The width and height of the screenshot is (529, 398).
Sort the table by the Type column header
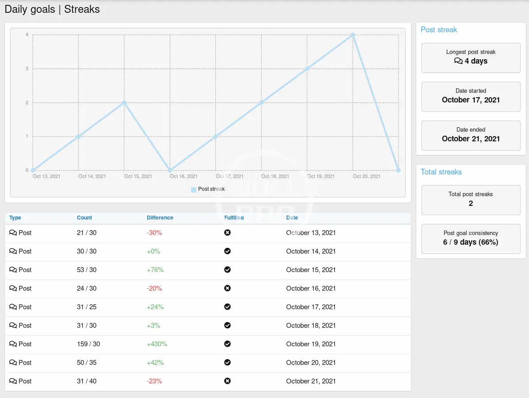[x=15, y=218]
